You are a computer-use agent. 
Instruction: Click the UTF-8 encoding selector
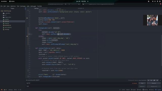pyautogui.click(x=123, y=90)
